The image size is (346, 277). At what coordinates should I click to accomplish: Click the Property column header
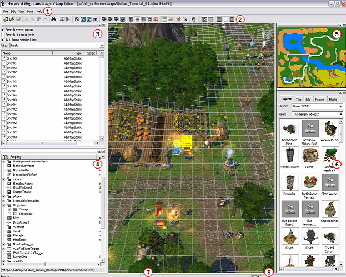pos(49,157)
